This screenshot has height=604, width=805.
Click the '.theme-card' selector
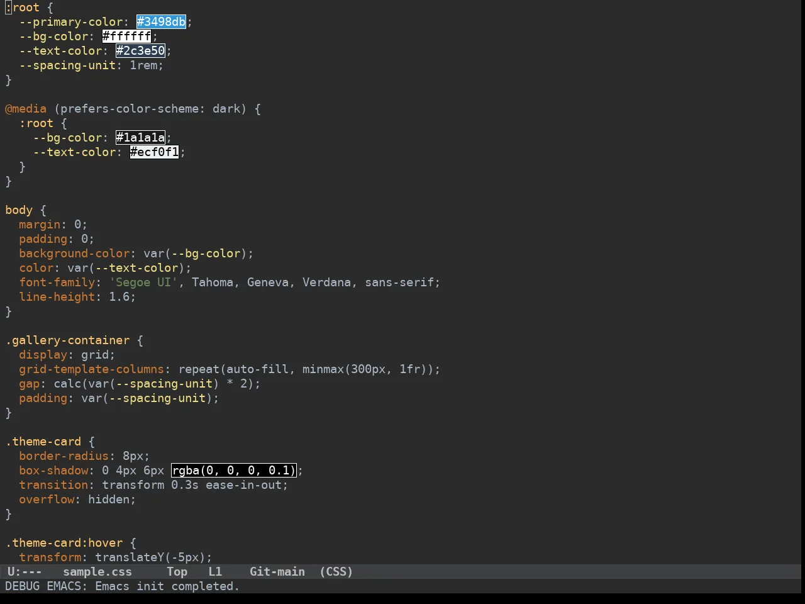(x=43, y=442)
